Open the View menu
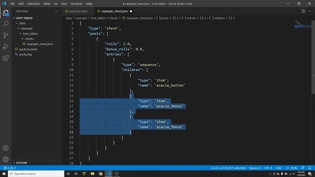Viewport: 315px width, 177px height. [x=47, y=3]
